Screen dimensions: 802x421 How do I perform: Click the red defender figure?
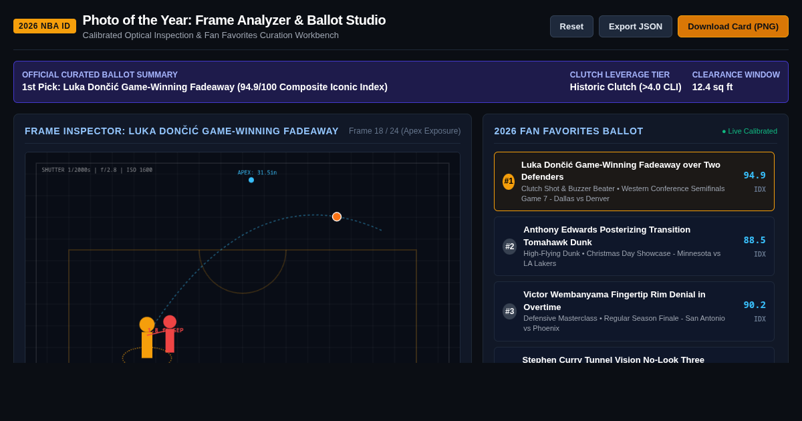click(170, 334)
